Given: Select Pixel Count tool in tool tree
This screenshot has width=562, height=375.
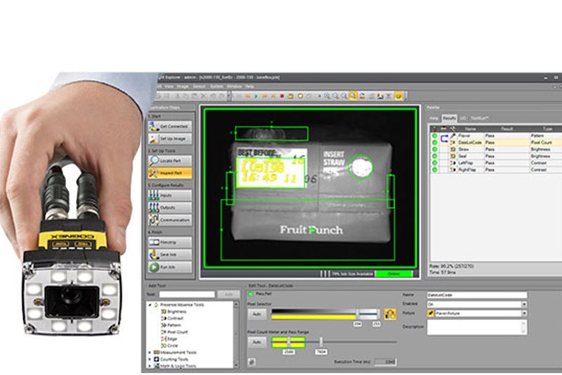Looking at the screenshot, I should (x=174, y=332).
